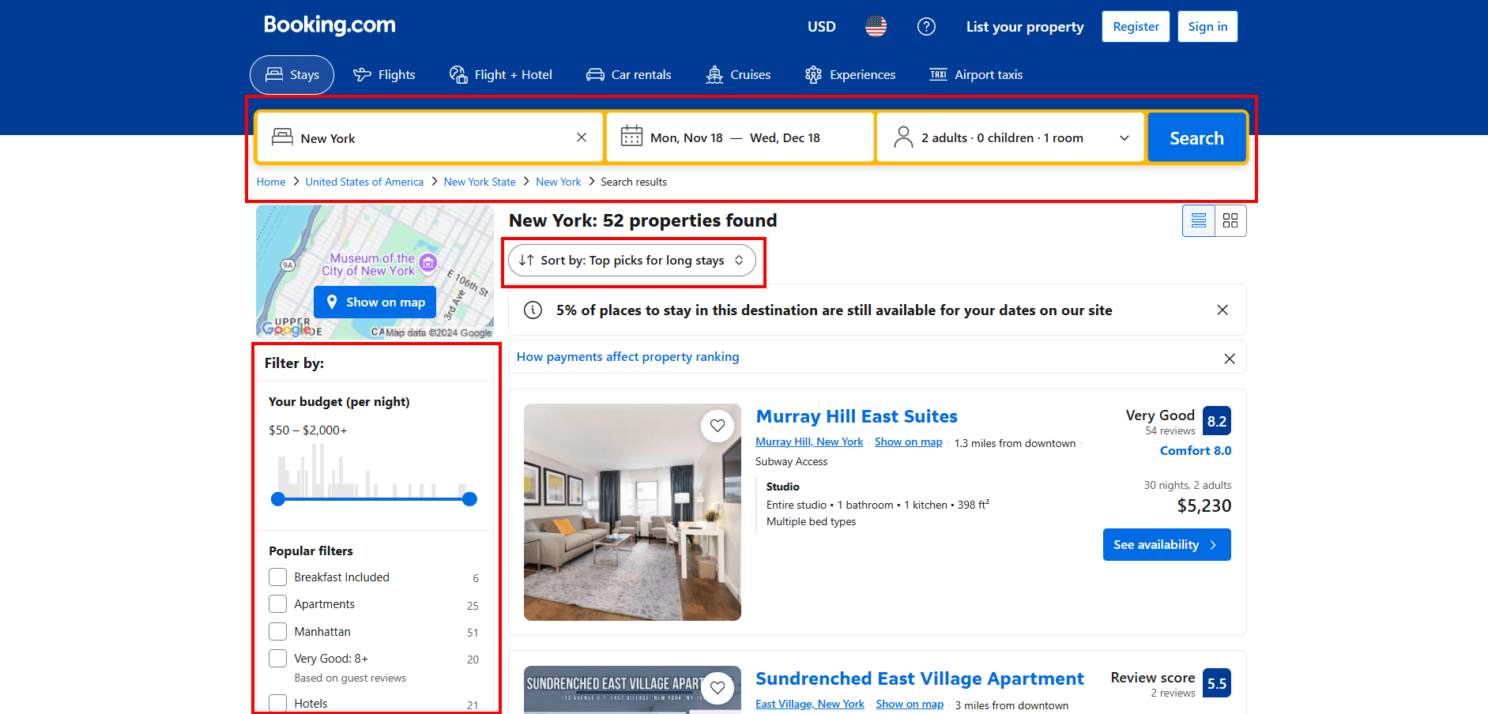Open the Airport taxis section

point(975,74)
